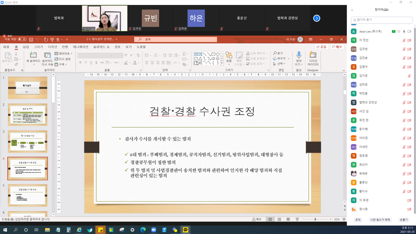Screen dimensions: 416x234
Task: Switch to Slide Sorter view in status bar
Action: click(x=279, y=219)
